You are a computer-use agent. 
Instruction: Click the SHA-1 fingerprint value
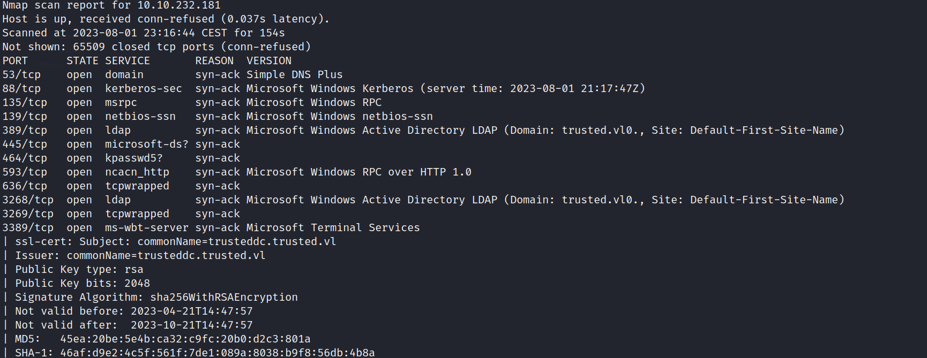[x=218, y=353]
